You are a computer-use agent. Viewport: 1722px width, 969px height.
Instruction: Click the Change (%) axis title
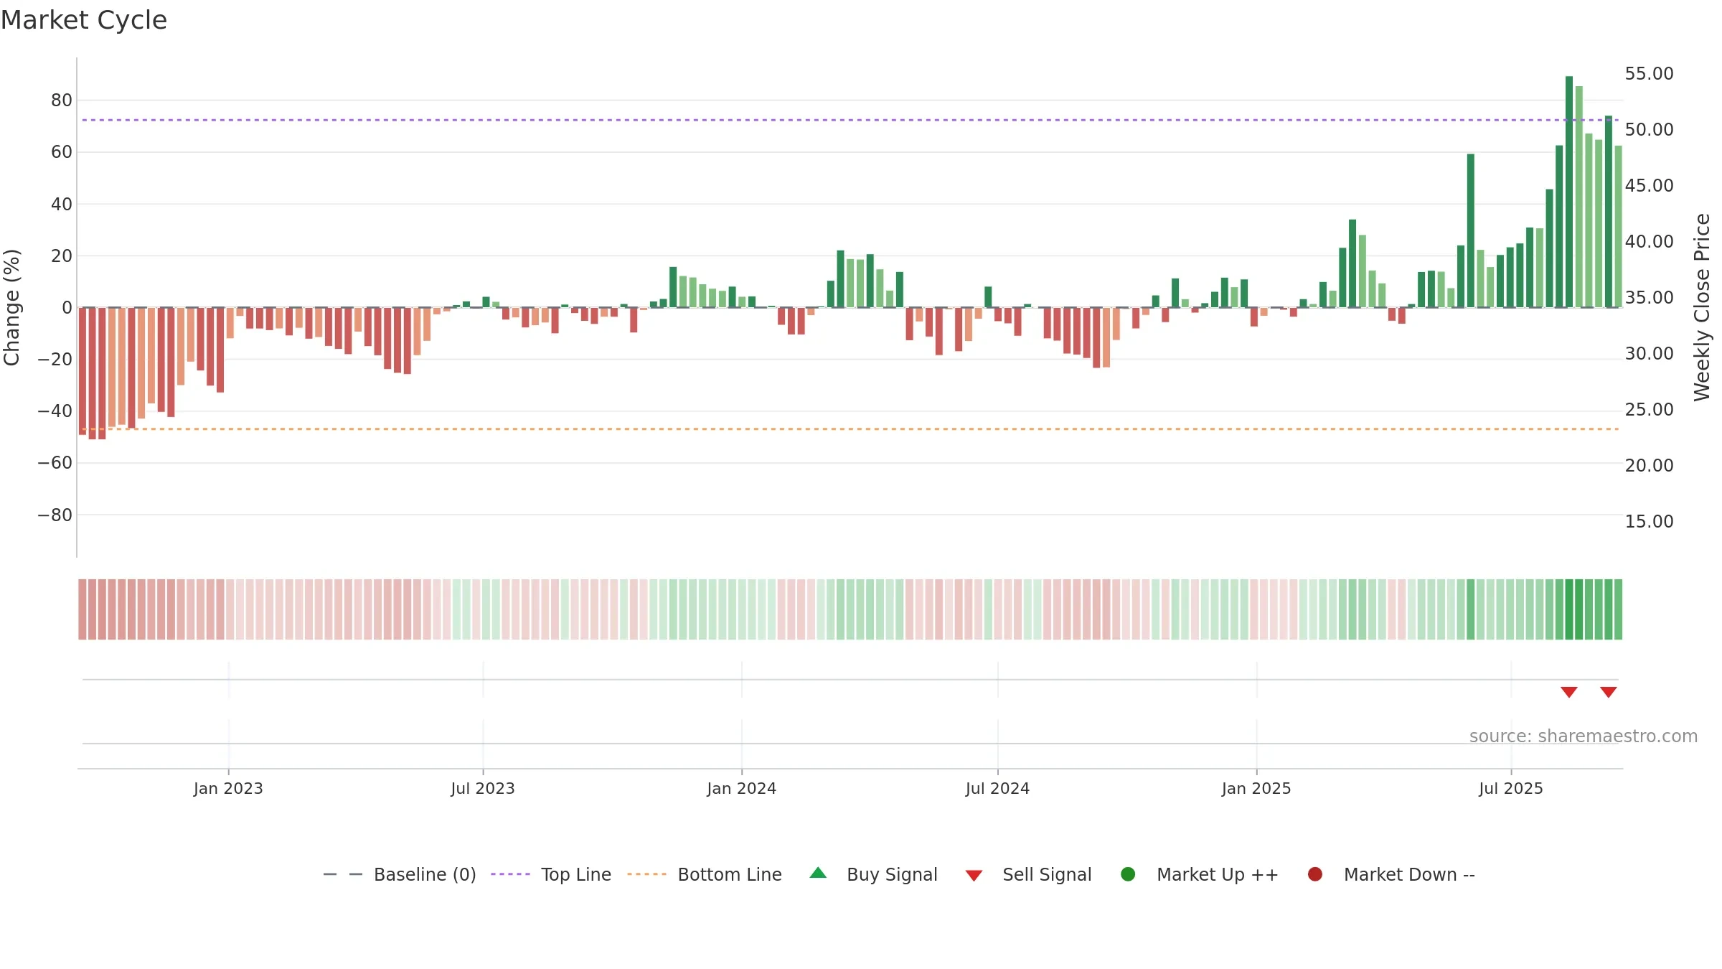tap(12, 307)
